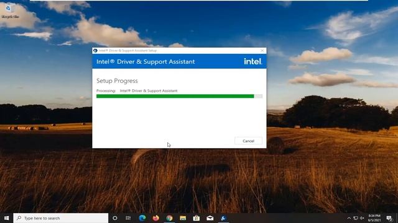Screen dimensions: 398x223
Task: Open the Mail app from the taskbar
Action: tap(210, 218)
